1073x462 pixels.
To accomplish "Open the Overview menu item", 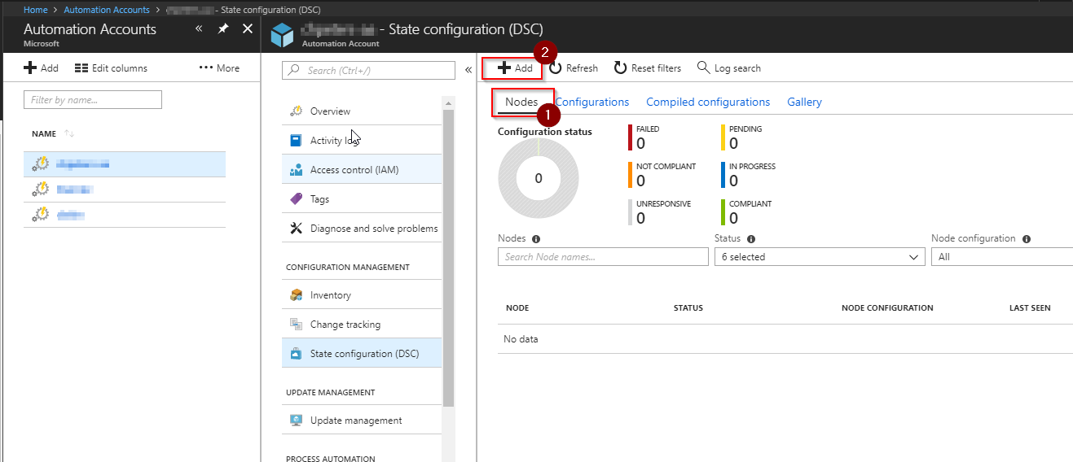I will pyautogui.click(x=330, y=111).
